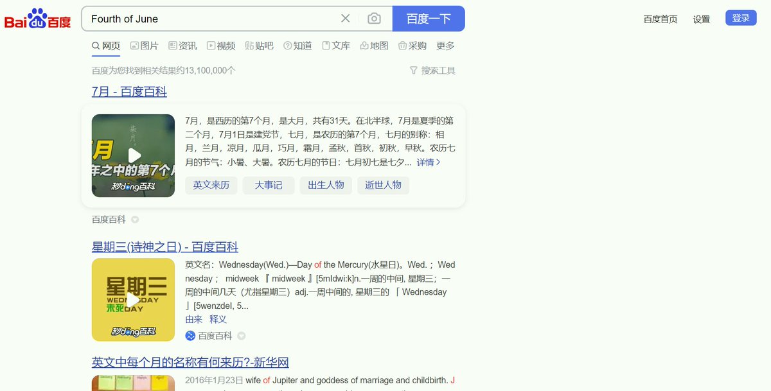Open the 星期三(诗神之日) - 百度百科 result

coord(165,247)
